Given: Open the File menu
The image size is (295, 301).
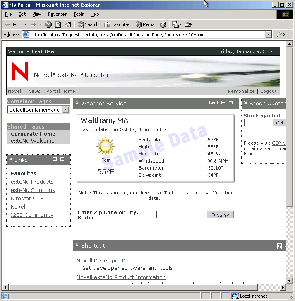Looking at the screenshot, I should [8, 14].
